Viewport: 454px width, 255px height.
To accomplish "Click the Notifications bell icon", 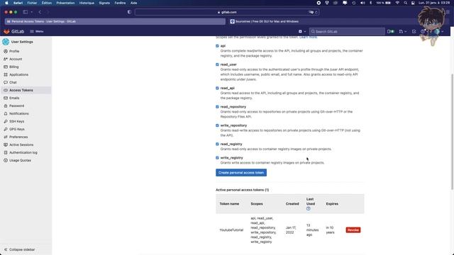I will (6, 113).
